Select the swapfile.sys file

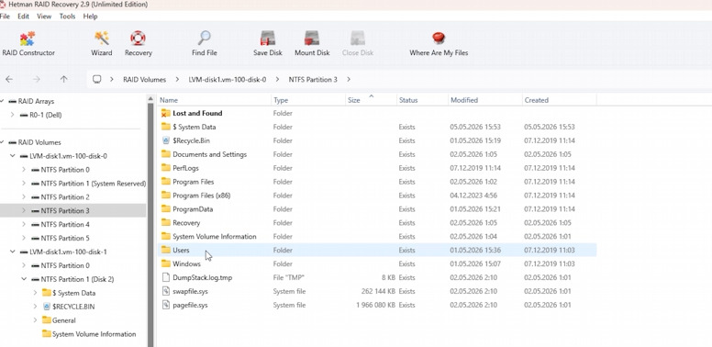coord(190,291)
